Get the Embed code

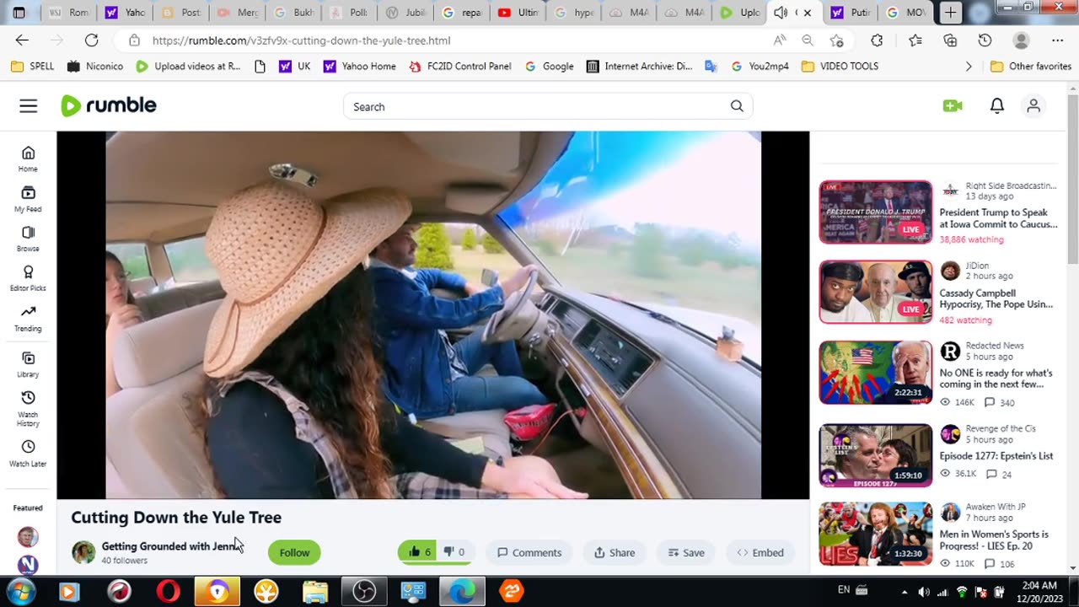pos(760,552)
